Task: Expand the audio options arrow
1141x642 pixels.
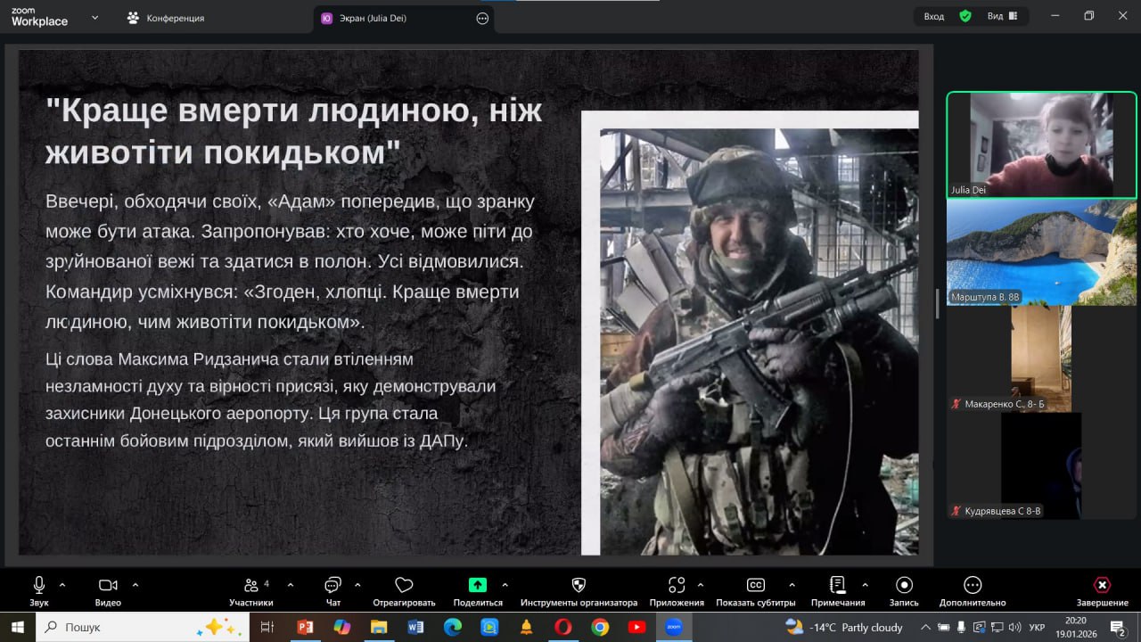Action: coord(62,585)
